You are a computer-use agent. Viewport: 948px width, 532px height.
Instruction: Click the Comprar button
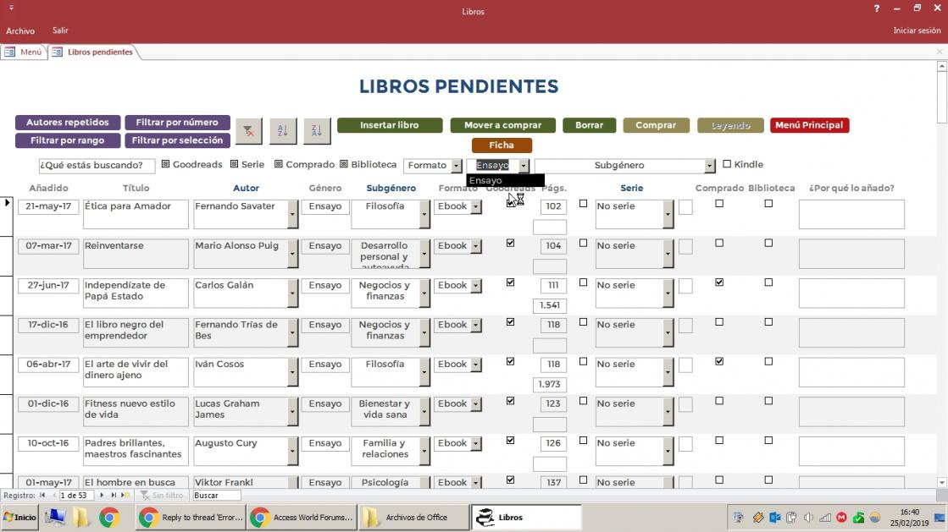pos(656,126)
